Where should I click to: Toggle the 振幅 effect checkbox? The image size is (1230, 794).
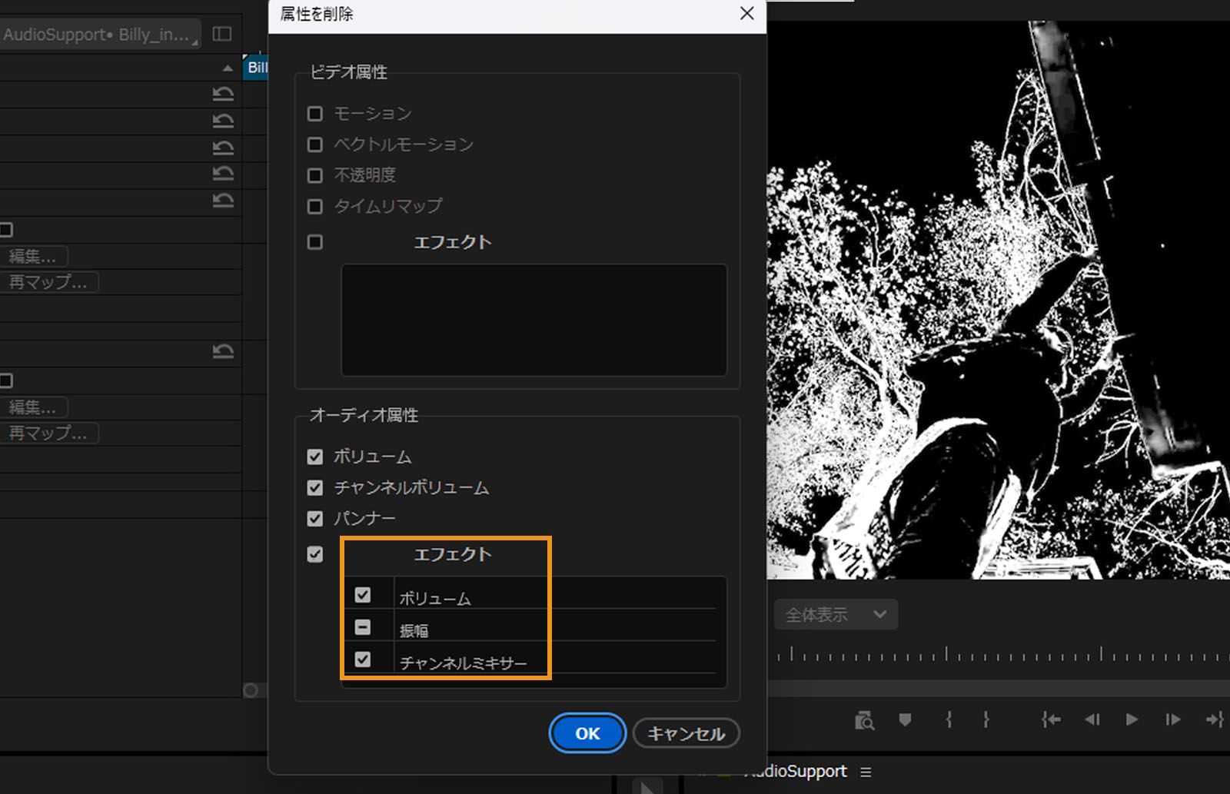coord(363,627)
